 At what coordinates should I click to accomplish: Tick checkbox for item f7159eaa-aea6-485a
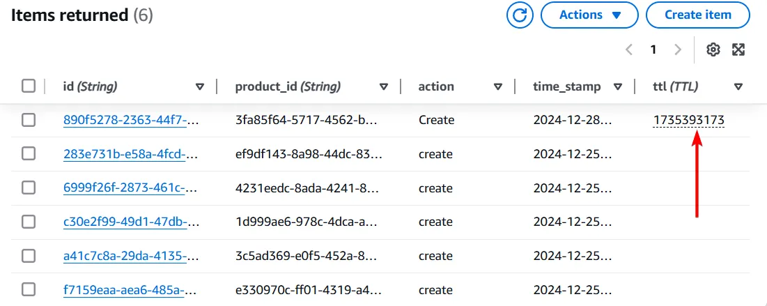click(29, 289)
